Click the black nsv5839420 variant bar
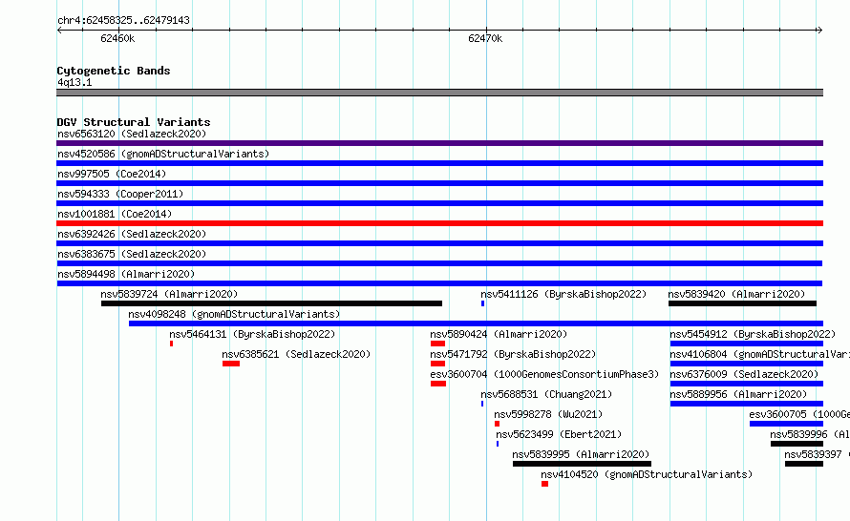This screenshot has width=850, height=521. click(x=742, y=303)
